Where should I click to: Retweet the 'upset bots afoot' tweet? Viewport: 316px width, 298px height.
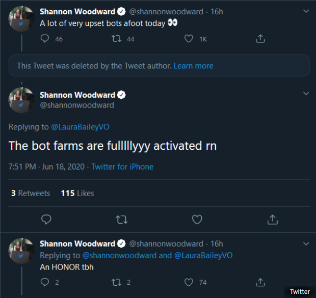[117, 39]
